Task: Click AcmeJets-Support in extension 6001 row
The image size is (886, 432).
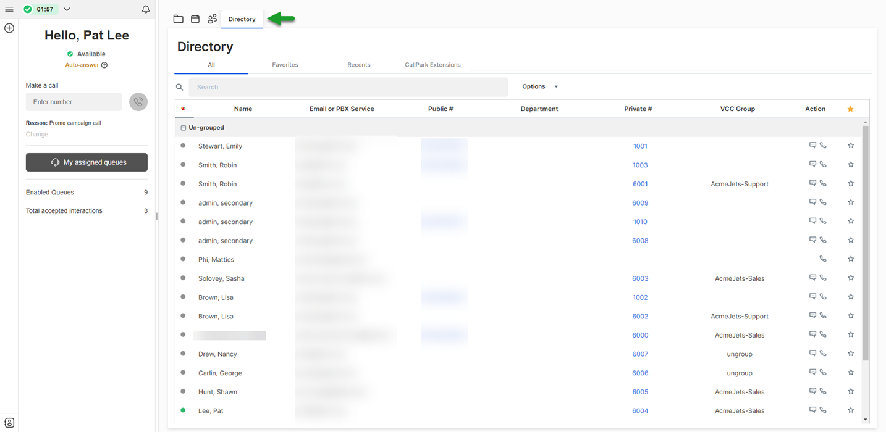Action: (740, 184)
